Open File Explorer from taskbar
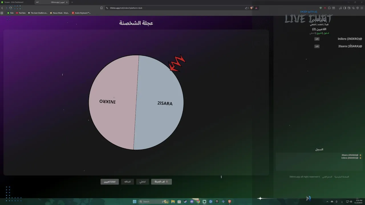The height and width of the screenshot is (205, 365). click(x=173, y=202)
